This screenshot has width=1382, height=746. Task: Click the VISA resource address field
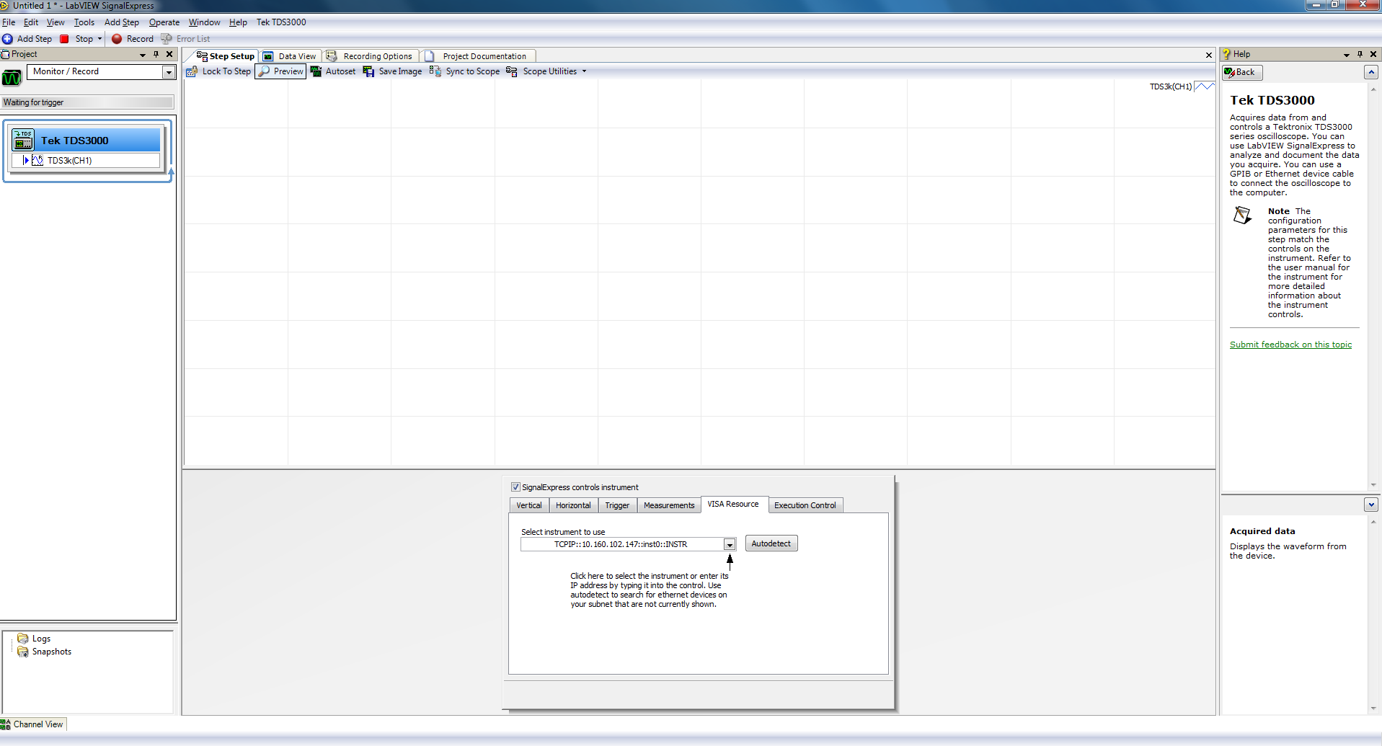pos(622,545)
